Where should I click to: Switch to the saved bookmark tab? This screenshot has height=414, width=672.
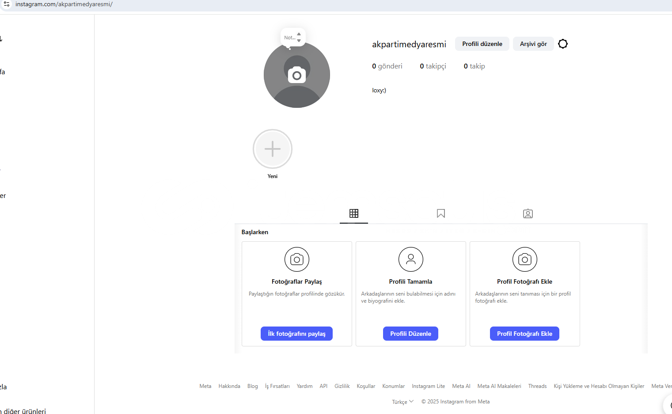coord(441,213)
